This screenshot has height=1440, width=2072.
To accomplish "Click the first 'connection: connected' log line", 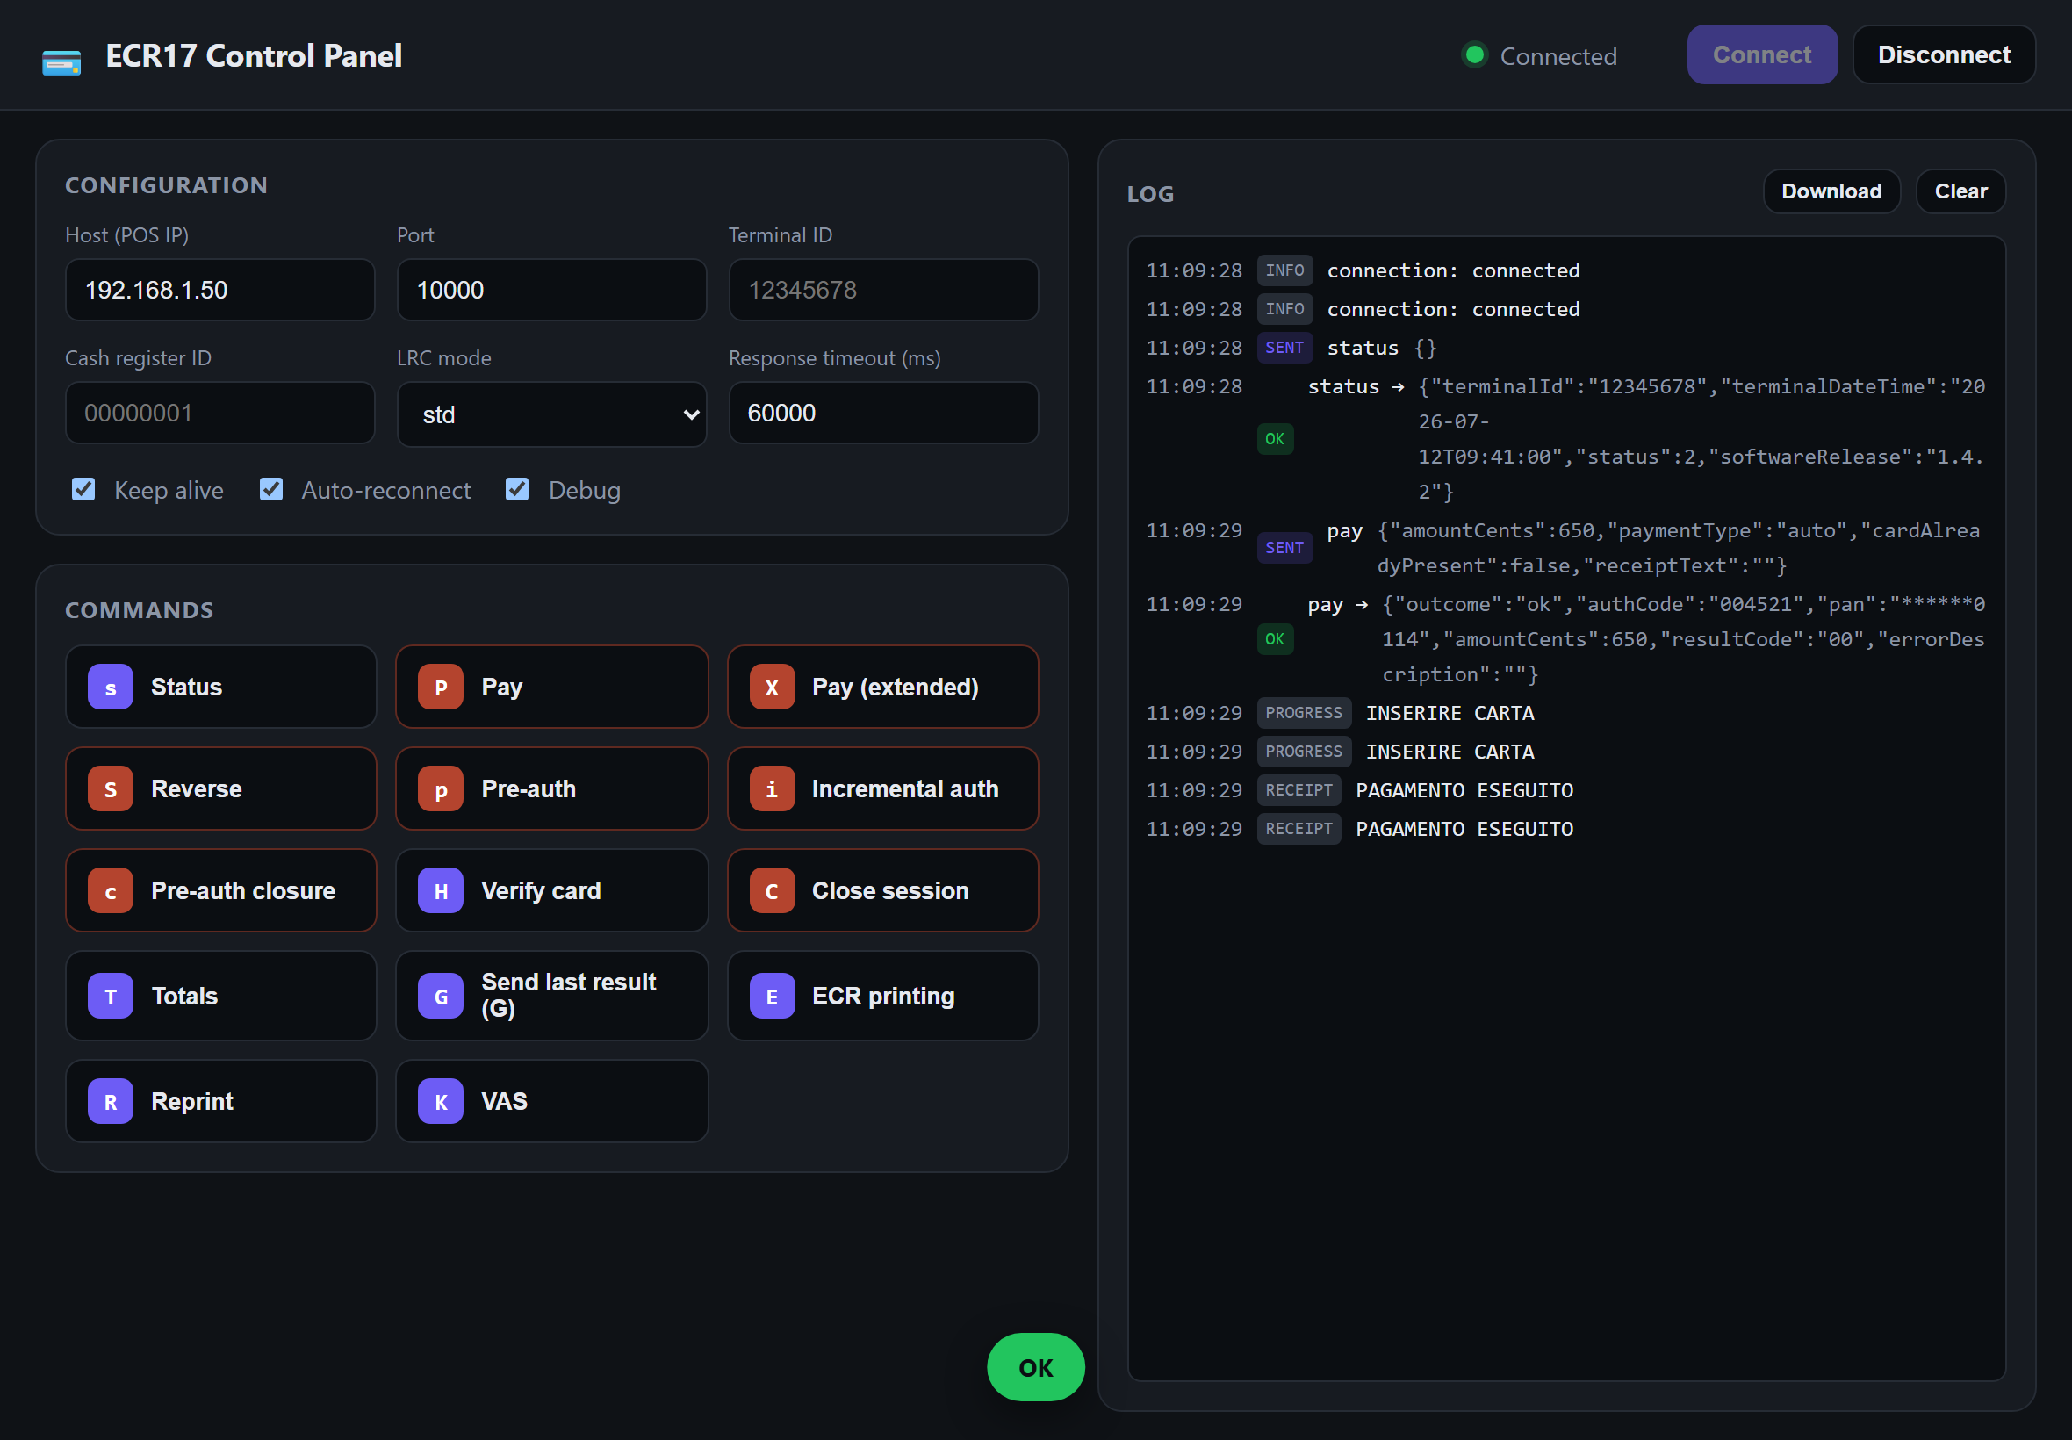I will [1566, 270].
